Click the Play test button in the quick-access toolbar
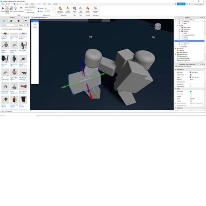 click(15, 4)
